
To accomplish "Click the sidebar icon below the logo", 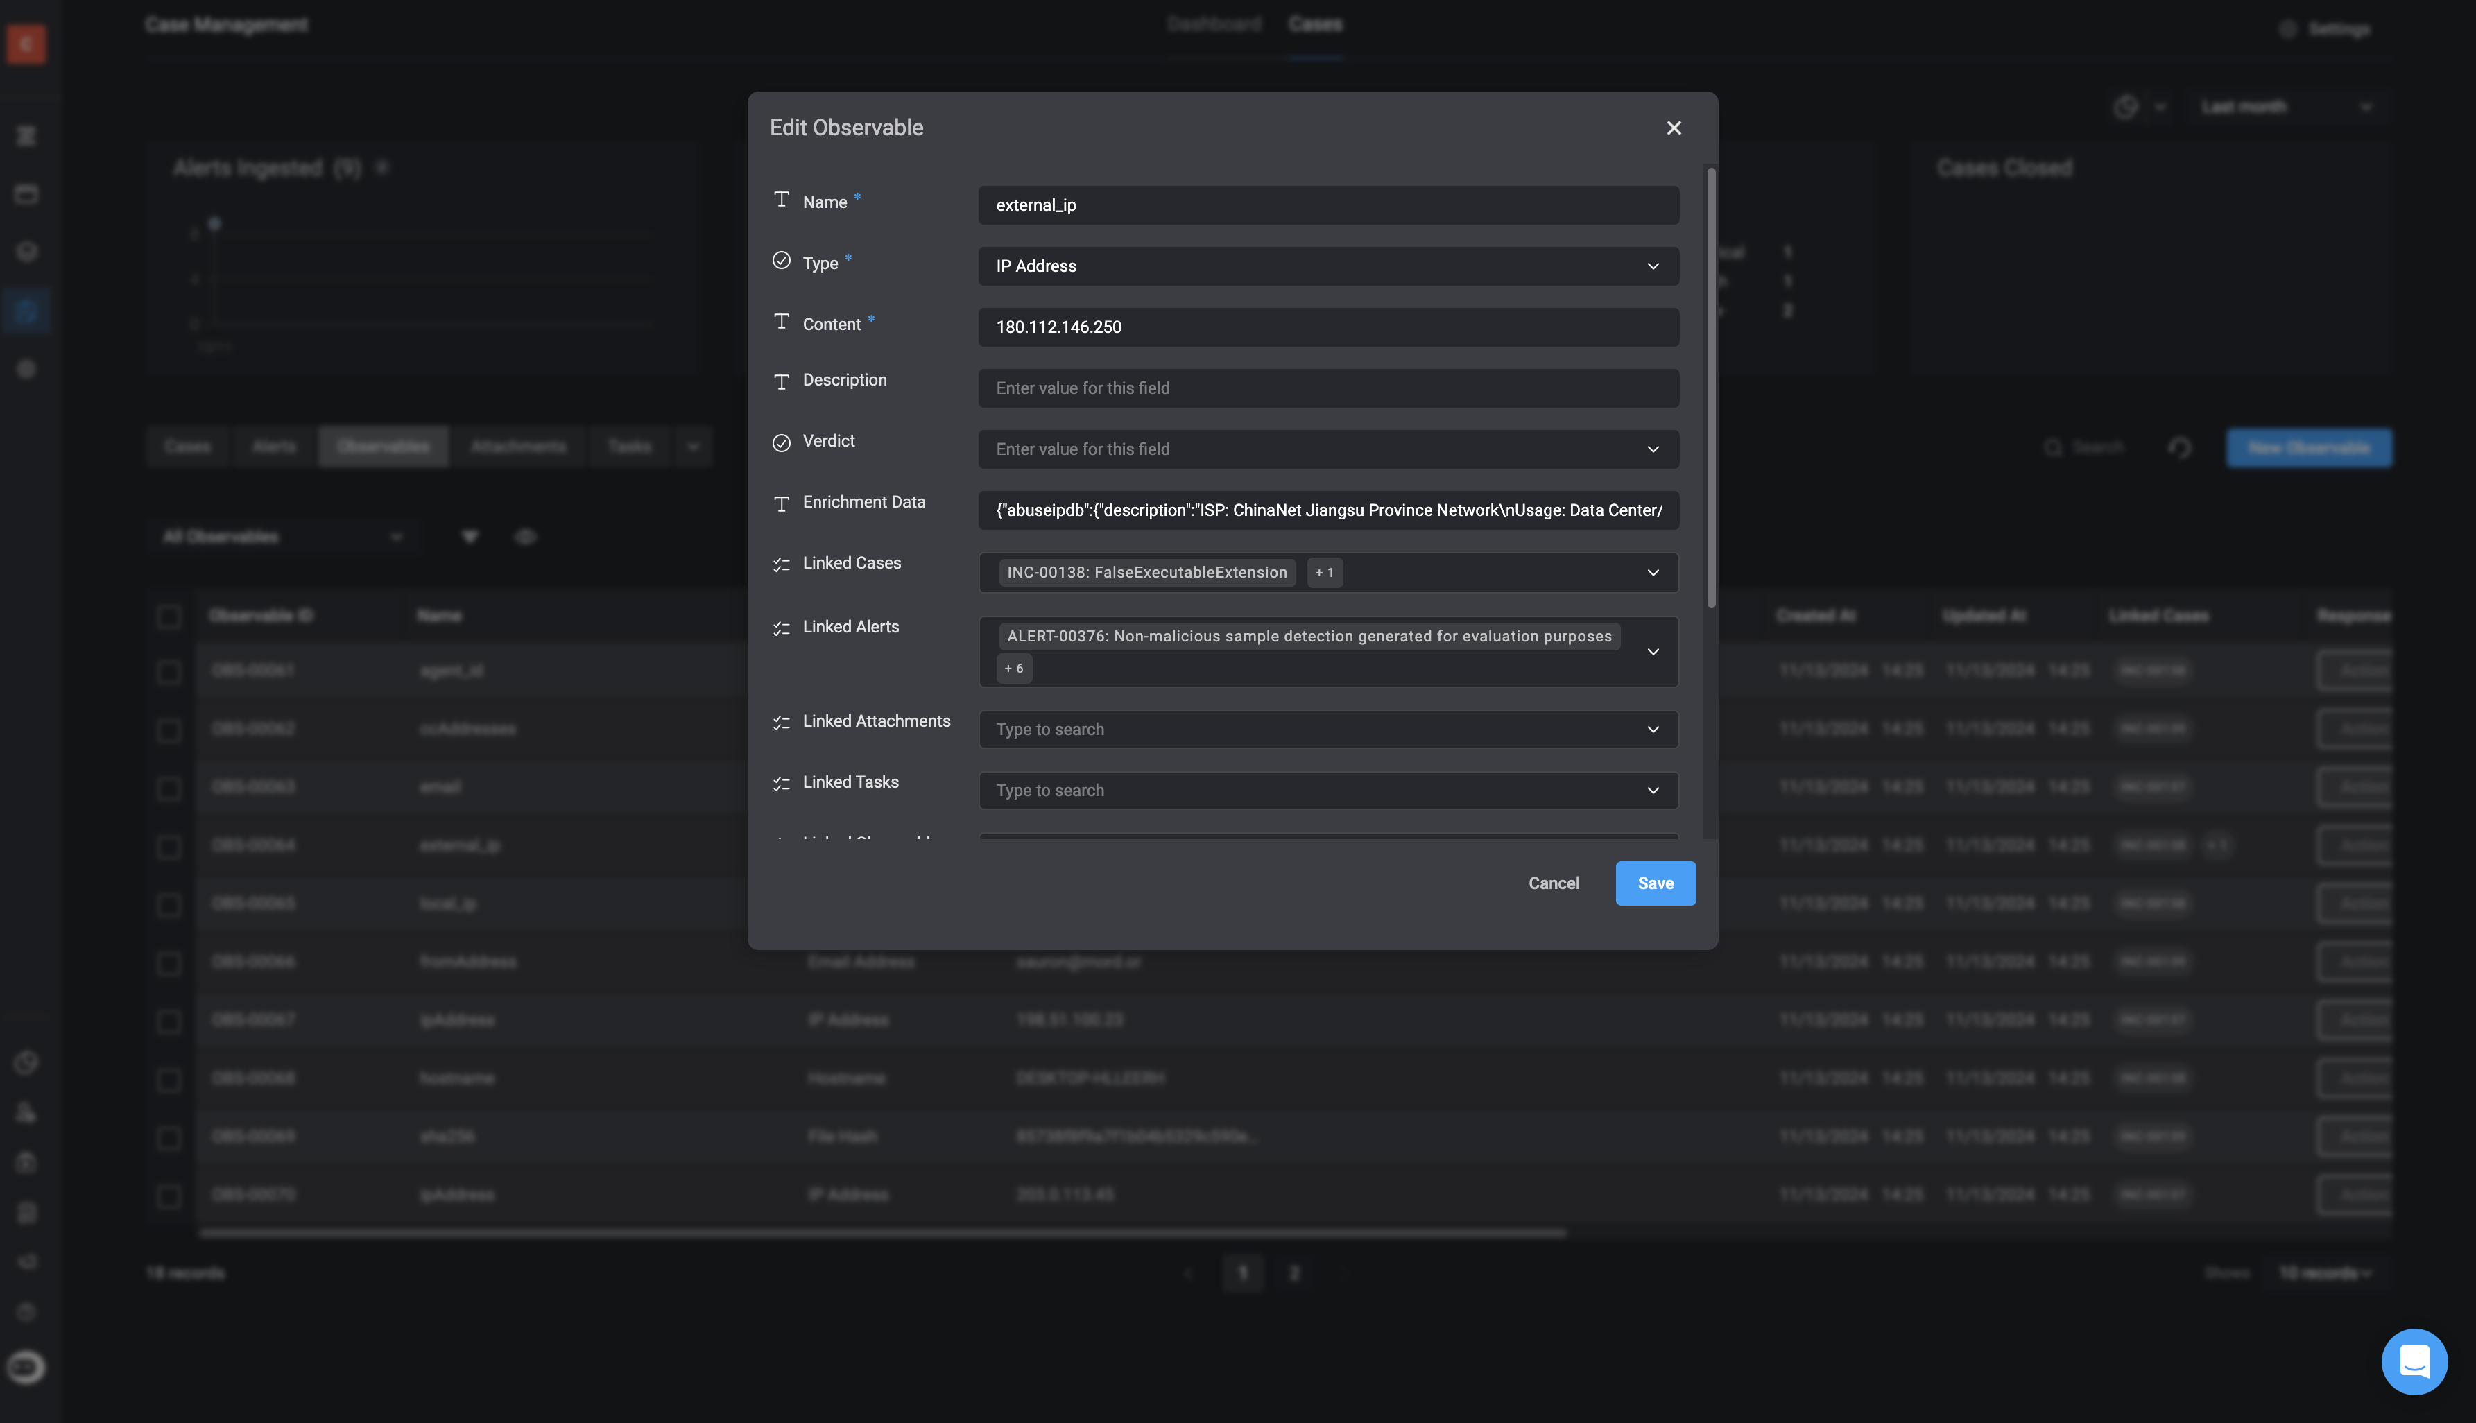I will [x=26, y=136].
